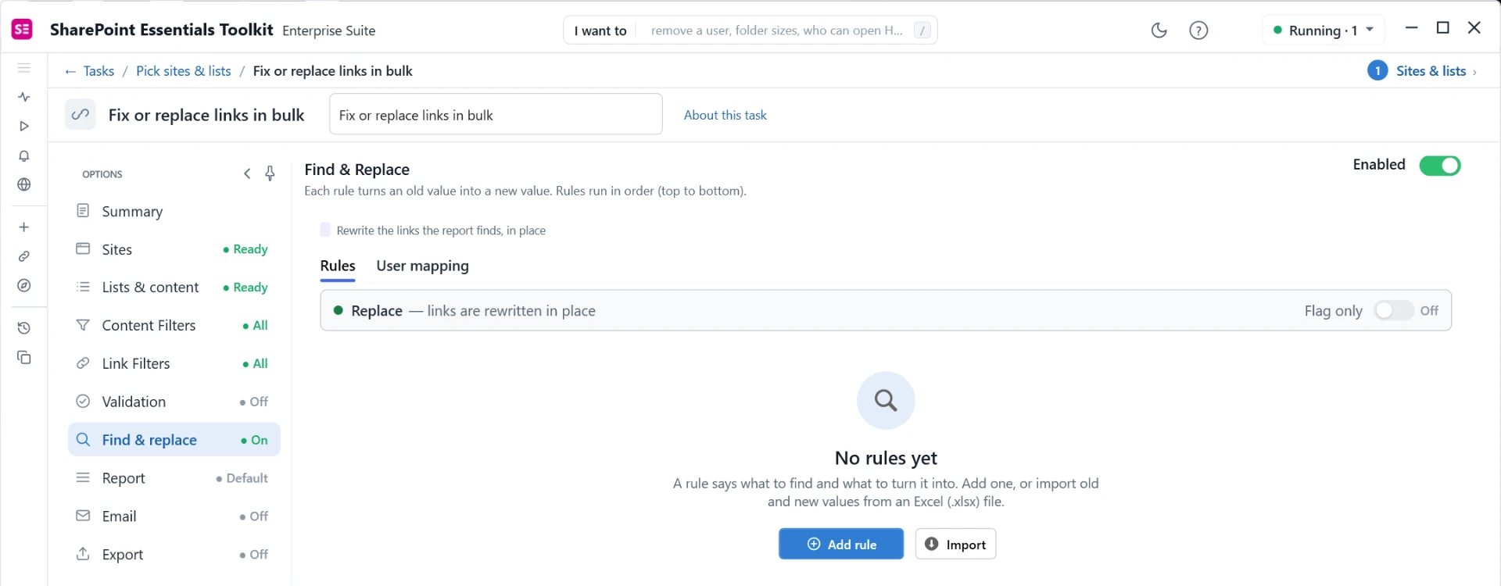Screen dimensions: 1501x586
Task: Check Rewrite the links in place checkbox
Action: coord(325,230)
